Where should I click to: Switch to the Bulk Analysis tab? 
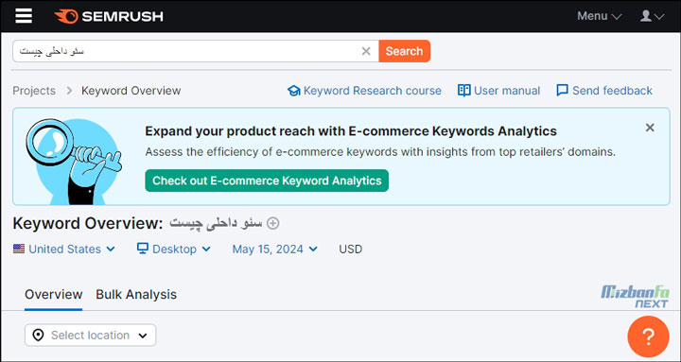tap(136, 294)
